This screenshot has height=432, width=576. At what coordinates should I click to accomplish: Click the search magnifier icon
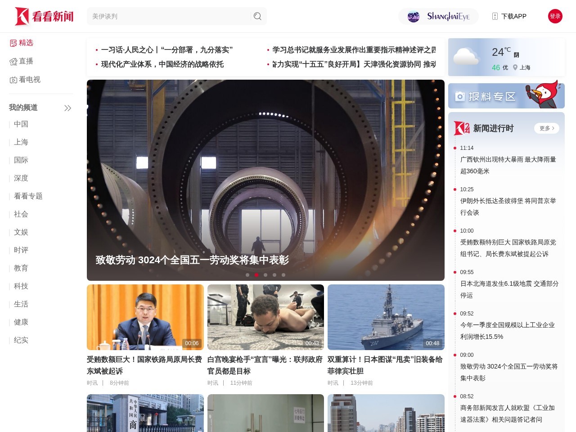(x=257, y=16)
